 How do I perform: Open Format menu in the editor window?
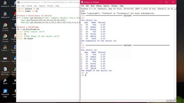click(29, 6)
